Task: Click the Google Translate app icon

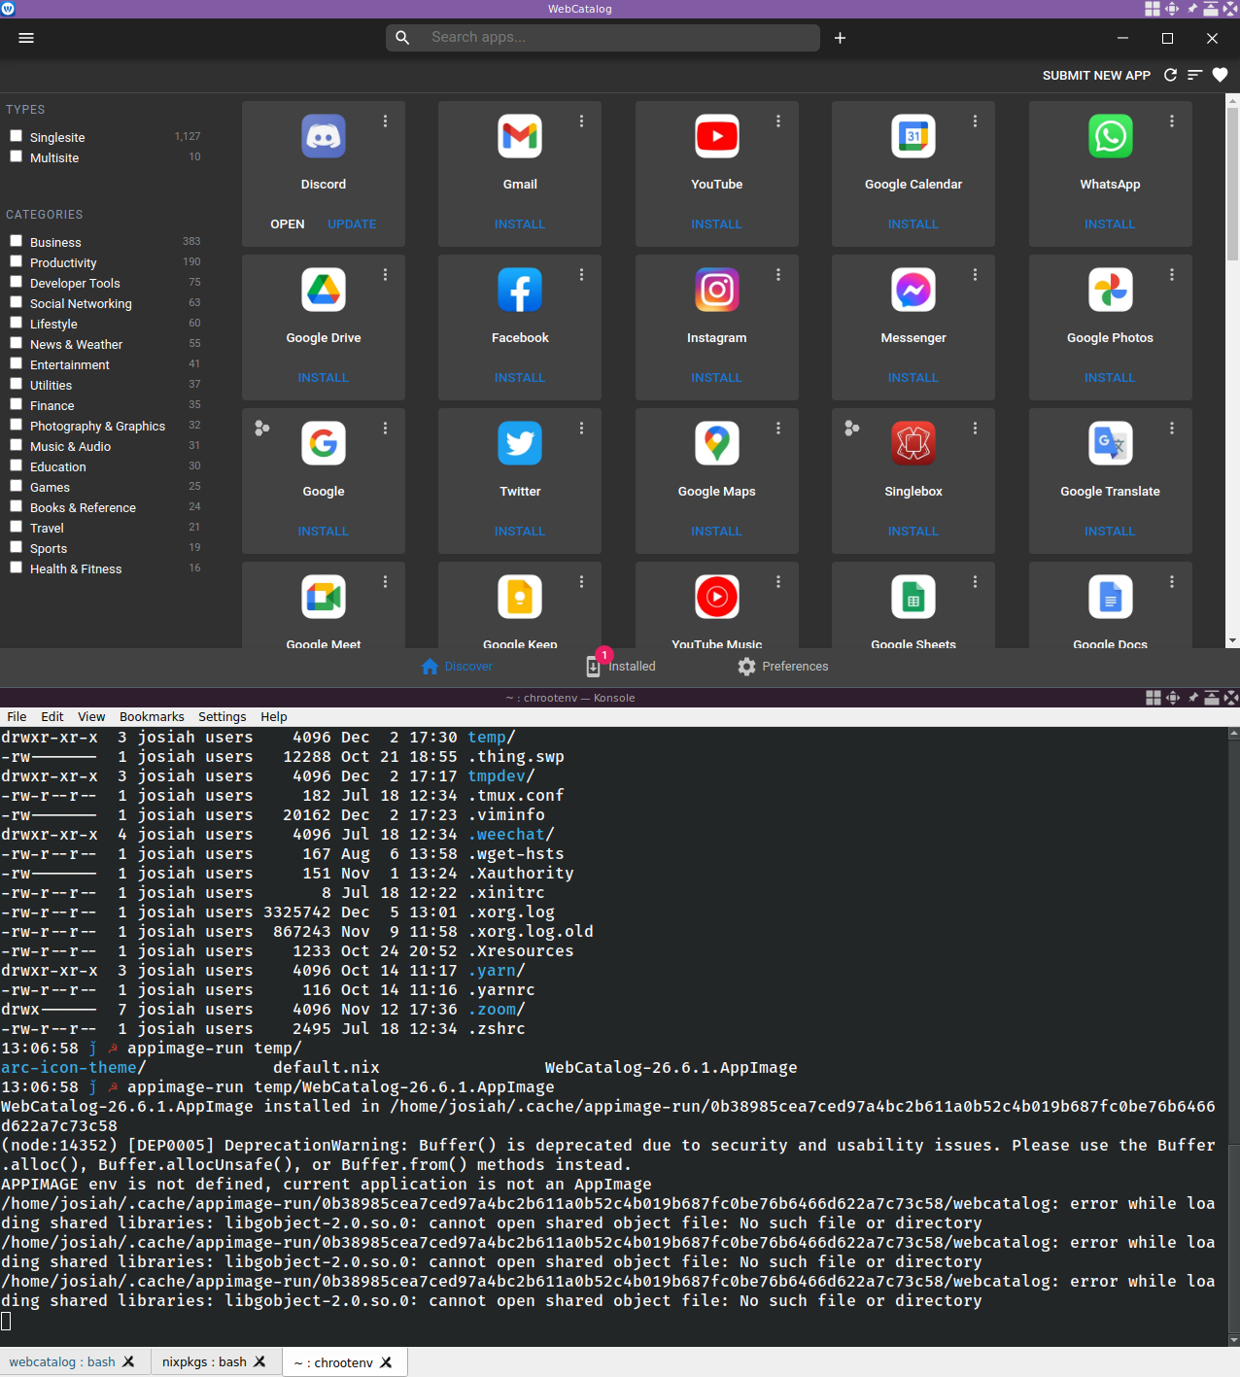Action: click(x=1110, y=443)
